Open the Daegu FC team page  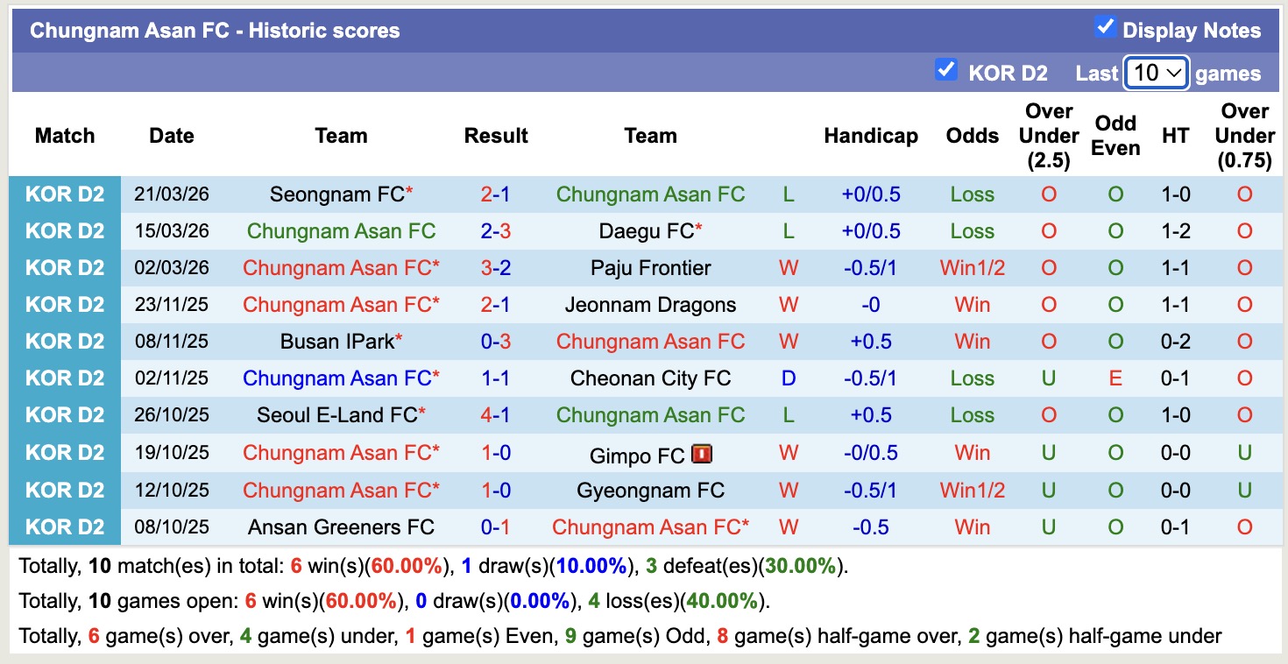point(647,230)
